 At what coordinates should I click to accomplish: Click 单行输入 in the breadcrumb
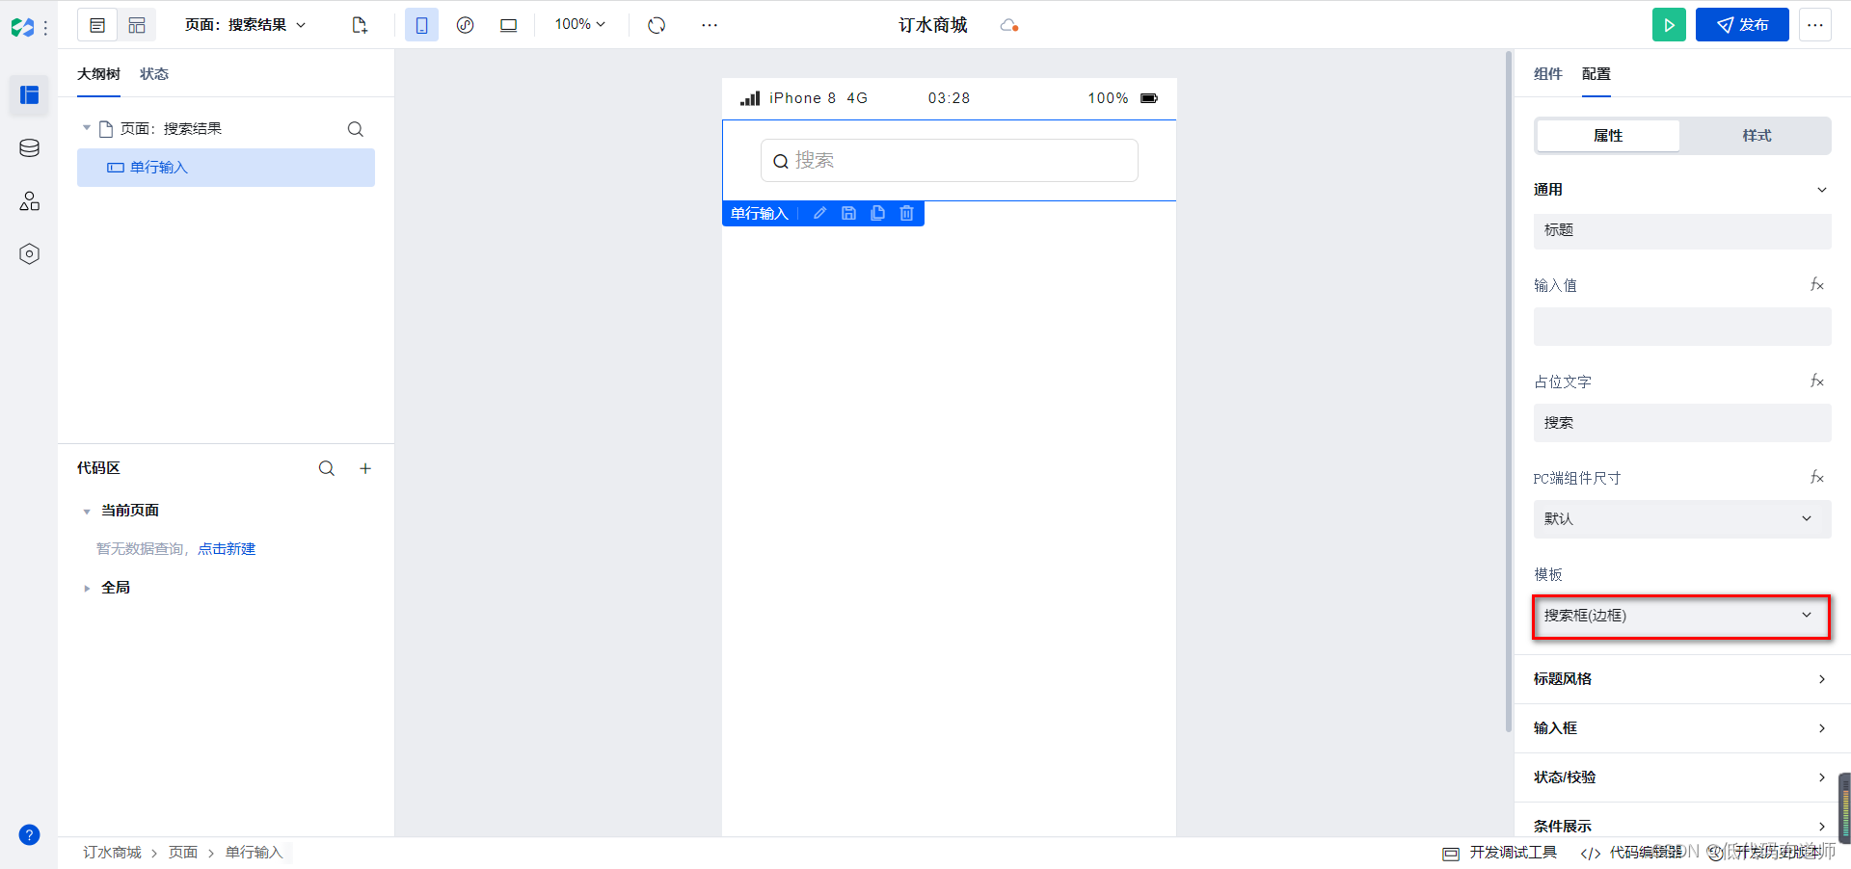254,853
